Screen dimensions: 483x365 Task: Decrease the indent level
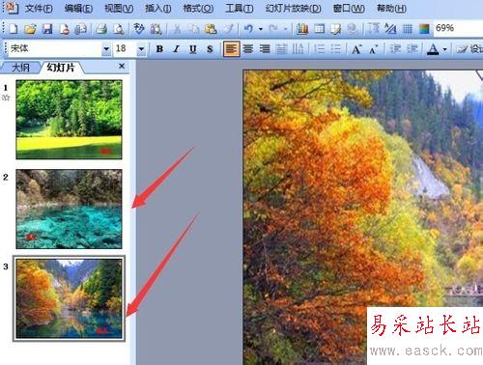394,49
